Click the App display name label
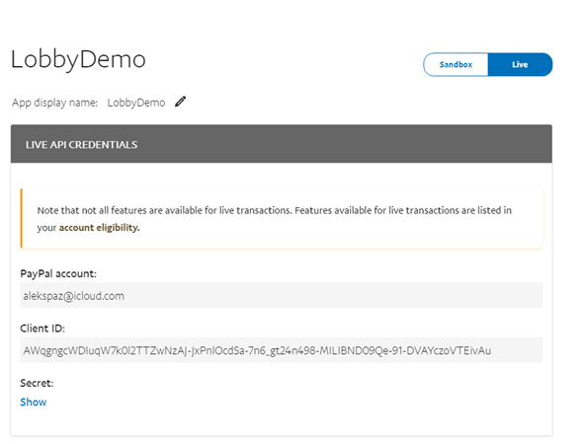The height and width of the screenshot is (444, 582). click(55, 103)
